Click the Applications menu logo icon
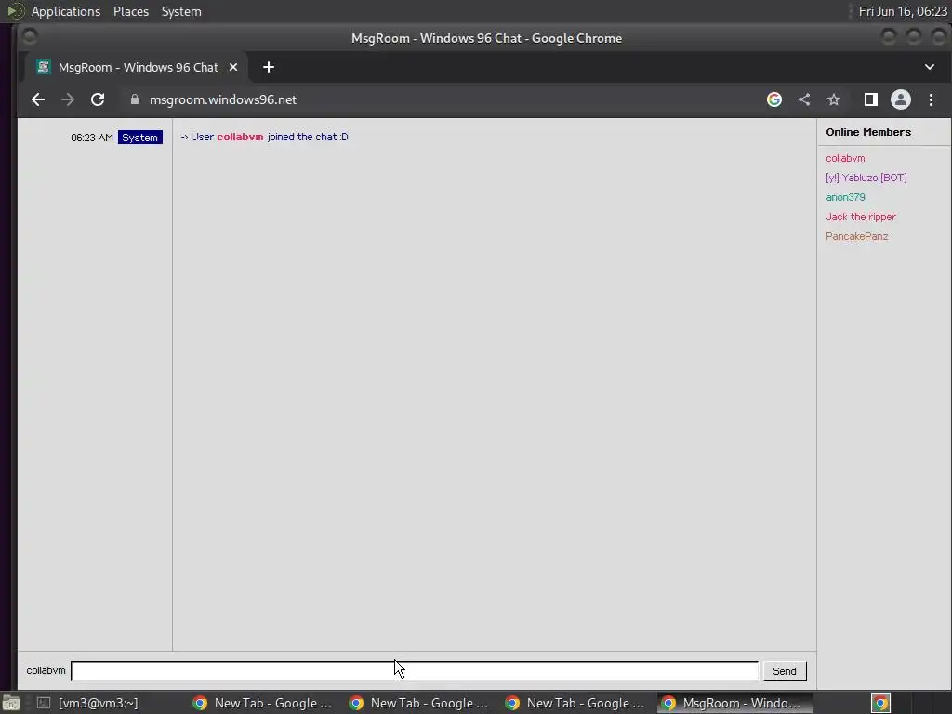 [15, 11]
